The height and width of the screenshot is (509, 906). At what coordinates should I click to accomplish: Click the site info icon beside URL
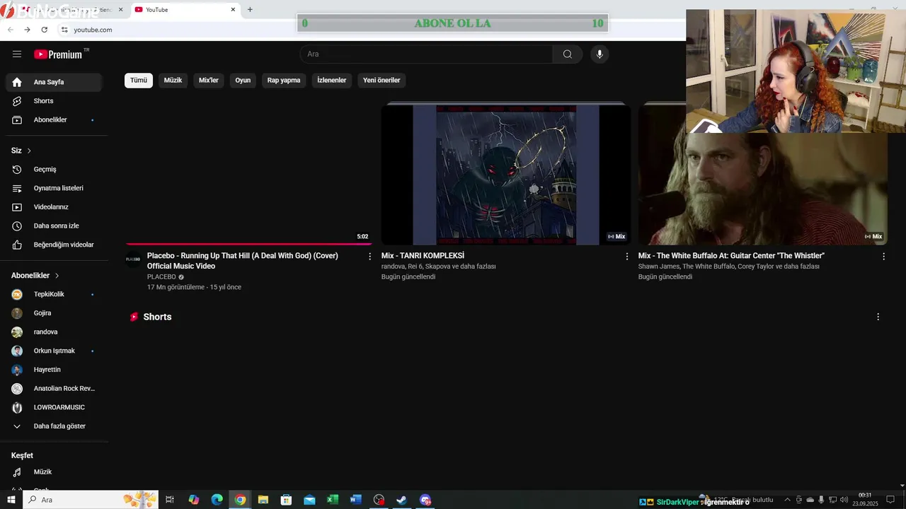tap(64, 30)
